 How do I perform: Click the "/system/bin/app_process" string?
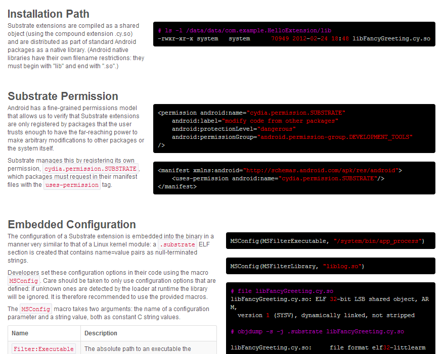377,241
